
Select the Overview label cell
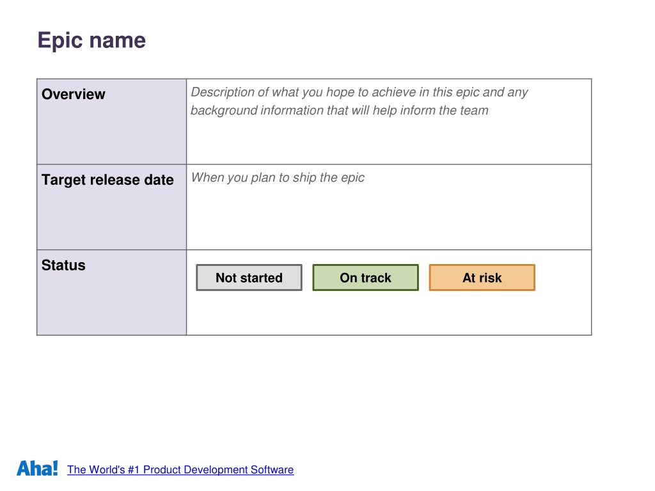coord(111,121)
